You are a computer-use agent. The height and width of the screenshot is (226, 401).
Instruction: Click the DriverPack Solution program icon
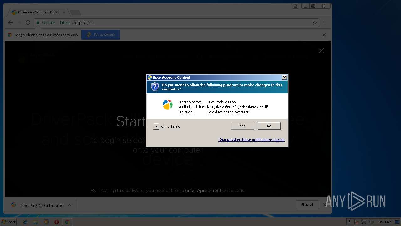pos(168,105)
